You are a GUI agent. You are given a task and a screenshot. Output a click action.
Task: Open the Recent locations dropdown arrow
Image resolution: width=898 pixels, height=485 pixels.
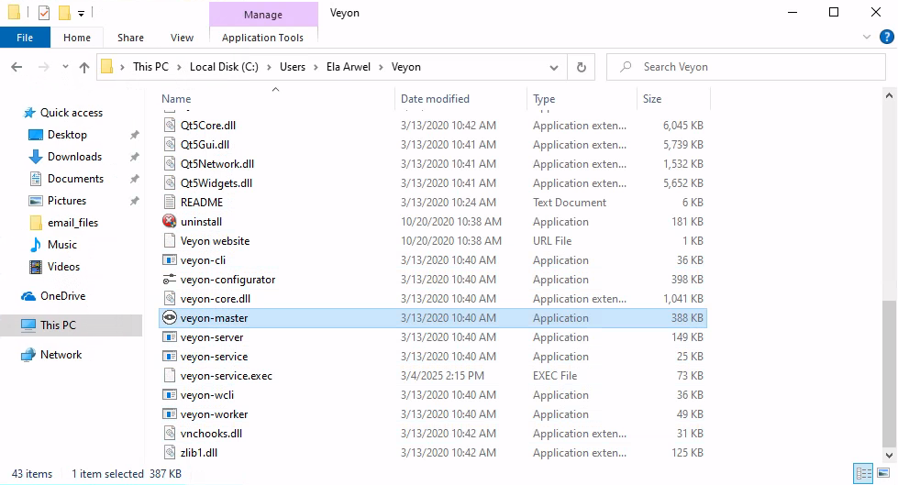click(65, 67)
